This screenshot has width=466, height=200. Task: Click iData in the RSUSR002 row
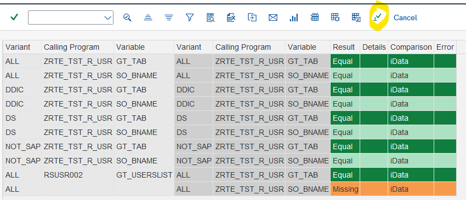[411, 175]
